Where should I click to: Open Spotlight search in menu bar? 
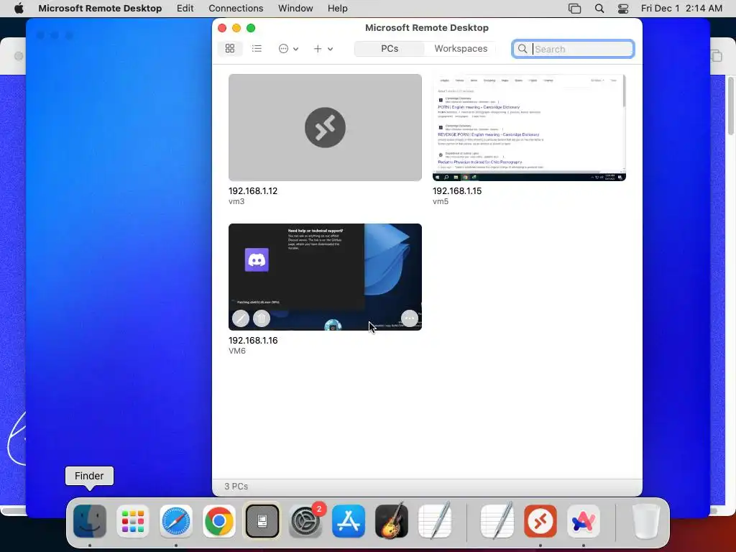point(599,9)
